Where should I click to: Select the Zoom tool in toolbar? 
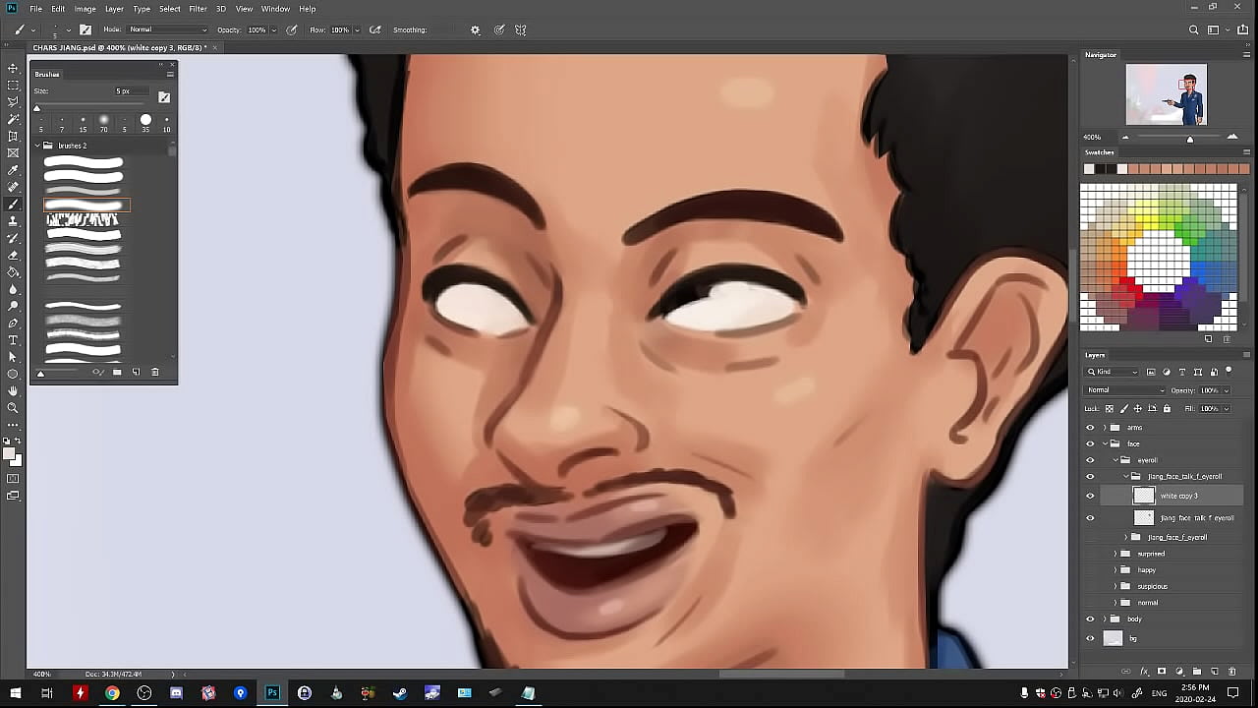click(x=13, y=407)
